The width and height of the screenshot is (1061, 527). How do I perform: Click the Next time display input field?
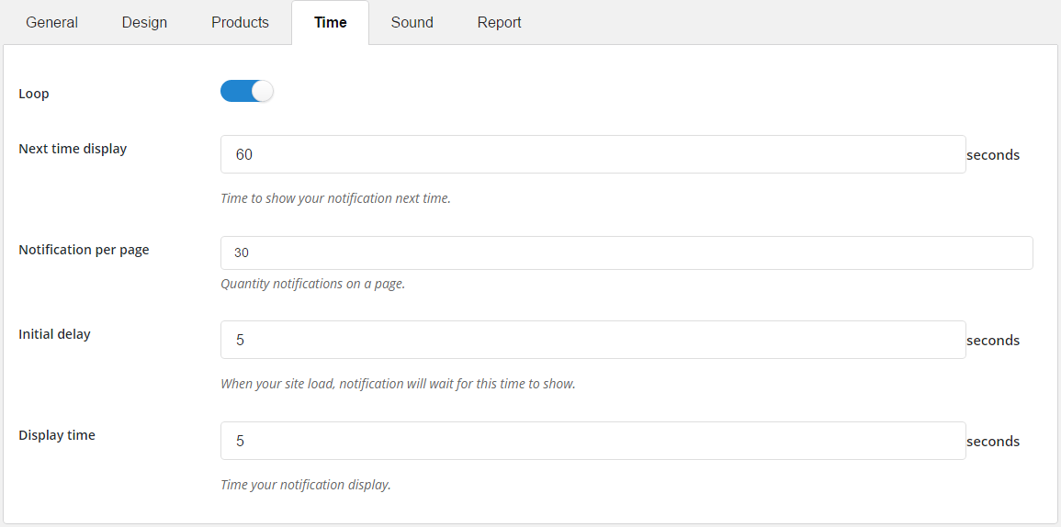click(593, 154)
